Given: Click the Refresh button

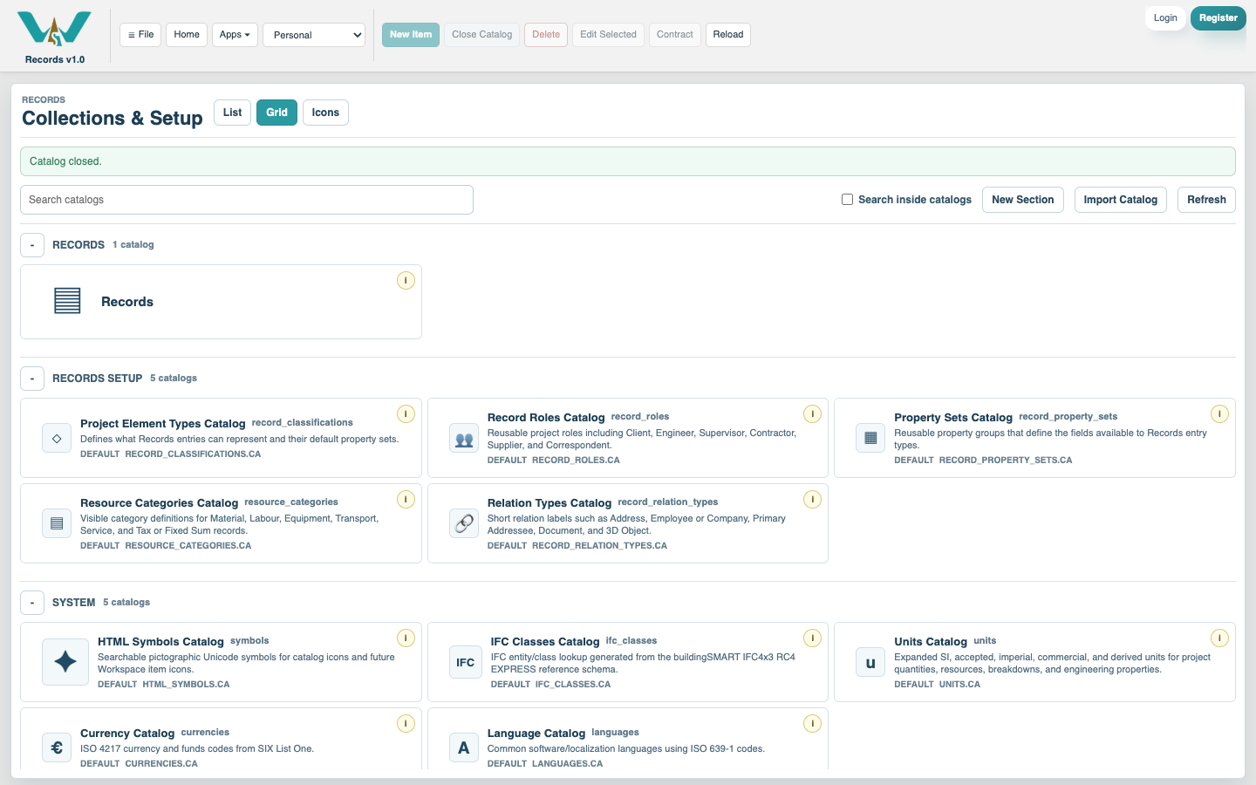Looking at the screenshot, I should (x=1206, y=200).
